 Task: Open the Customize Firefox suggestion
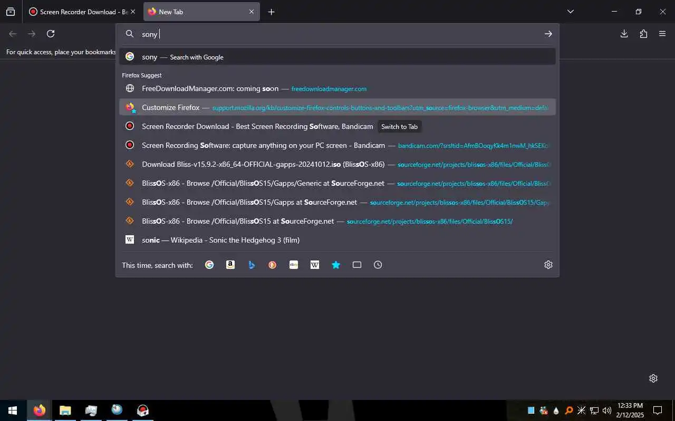(337, 107)
